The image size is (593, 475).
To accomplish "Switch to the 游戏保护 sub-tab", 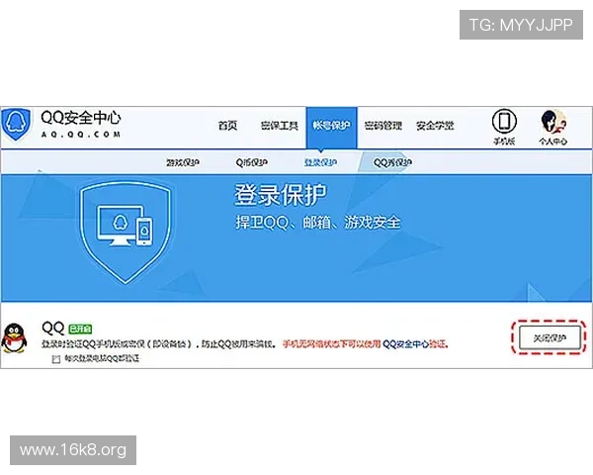I will click(183, 162).
